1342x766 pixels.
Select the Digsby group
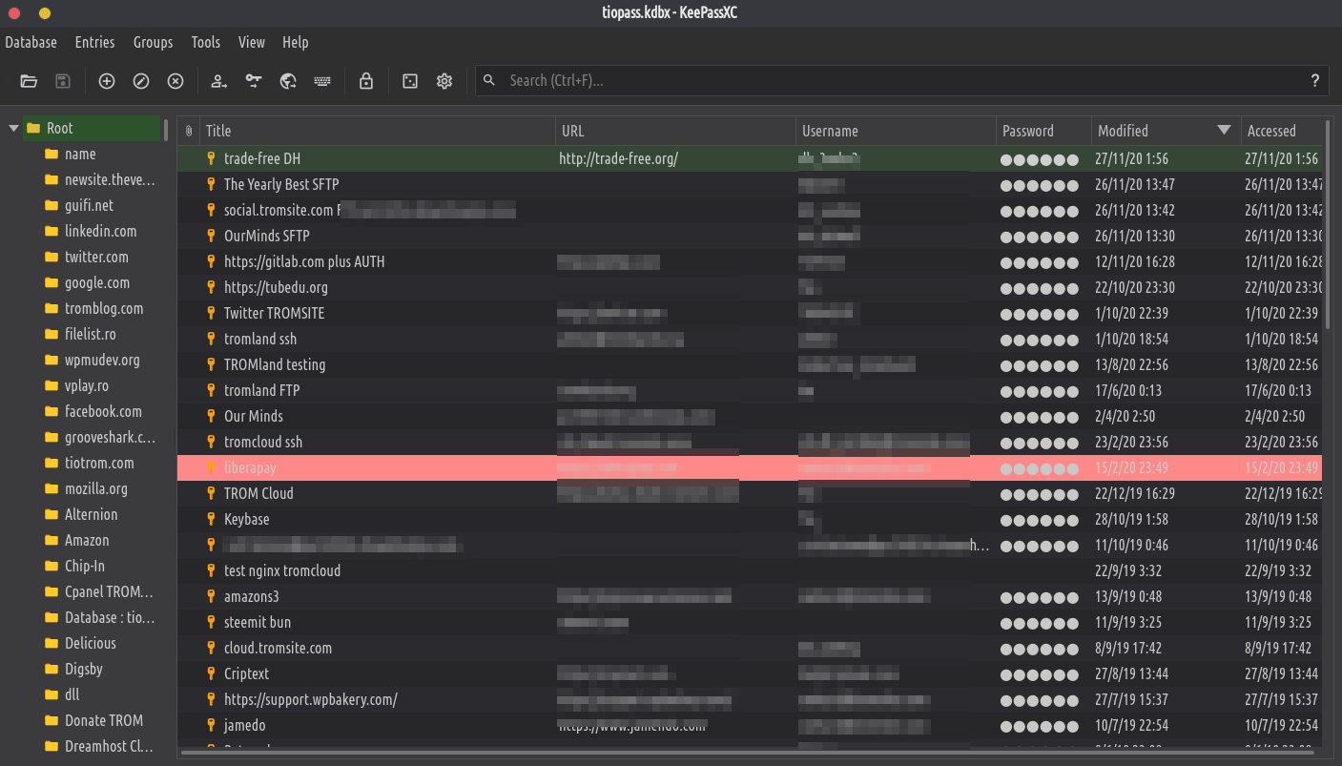pyautogui.click(x=85, y=669)
